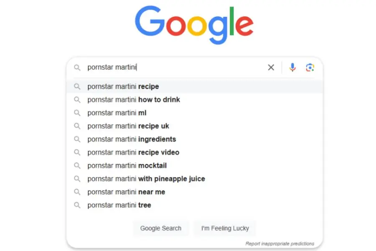
Task: Select the 'recipe uk' suggestion
Action: (128, 126)
